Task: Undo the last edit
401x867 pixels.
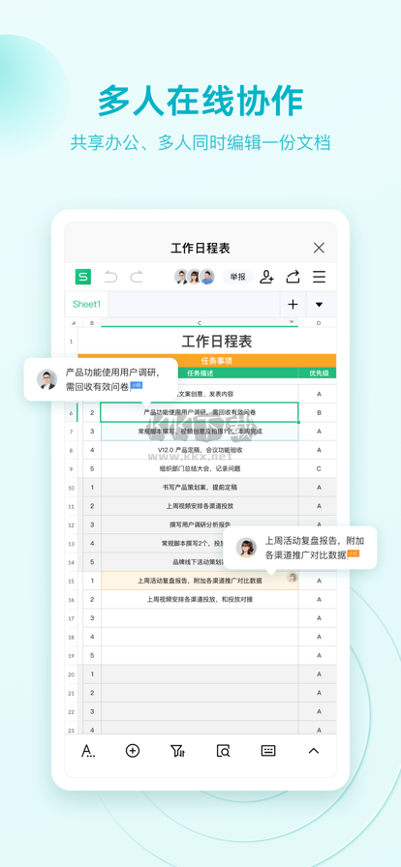Action: pos(110,277)
